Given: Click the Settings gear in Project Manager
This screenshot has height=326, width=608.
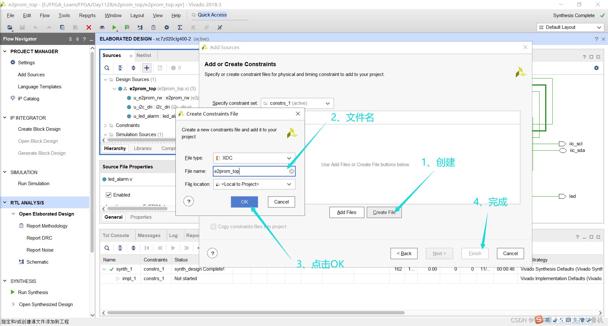Looking at the screenshot, I should [13, 62].
